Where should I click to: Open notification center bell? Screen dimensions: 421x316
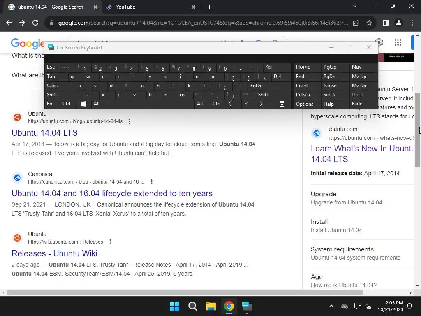tap(409, 306)
